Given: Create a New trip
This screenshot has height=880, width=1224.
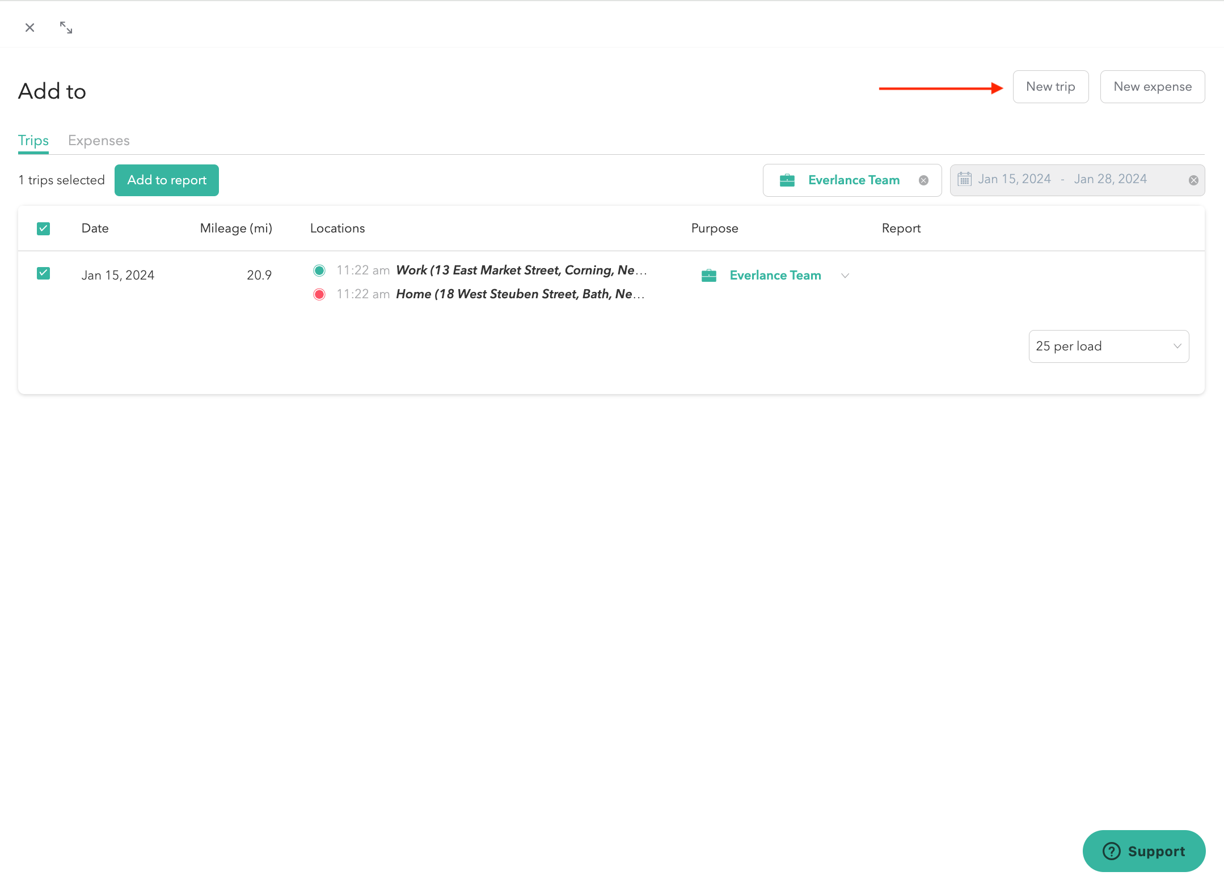Looking at the screenshot, I should (x=1050, y=87).
